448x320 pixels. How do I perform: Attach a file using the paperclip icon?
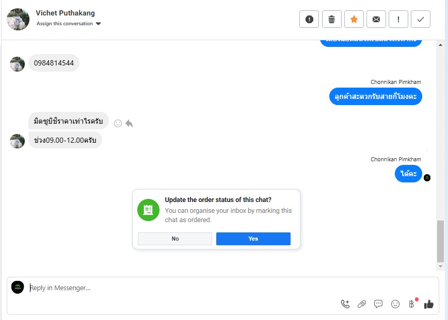[x=362, y=304]
